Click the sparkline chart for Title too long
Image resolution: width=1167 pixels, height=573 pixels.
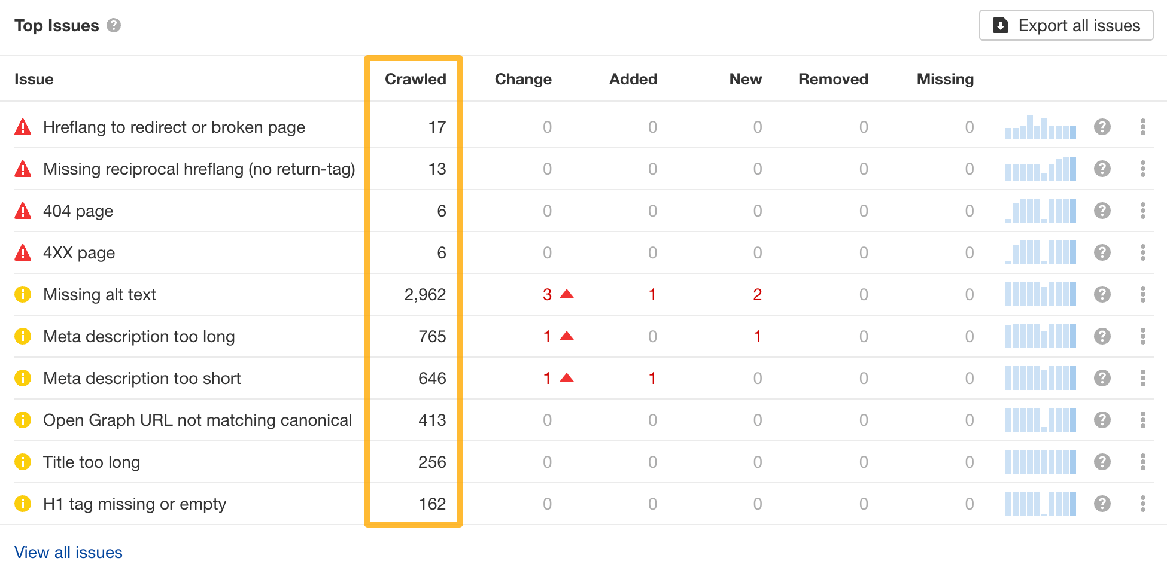point(1040,462)
